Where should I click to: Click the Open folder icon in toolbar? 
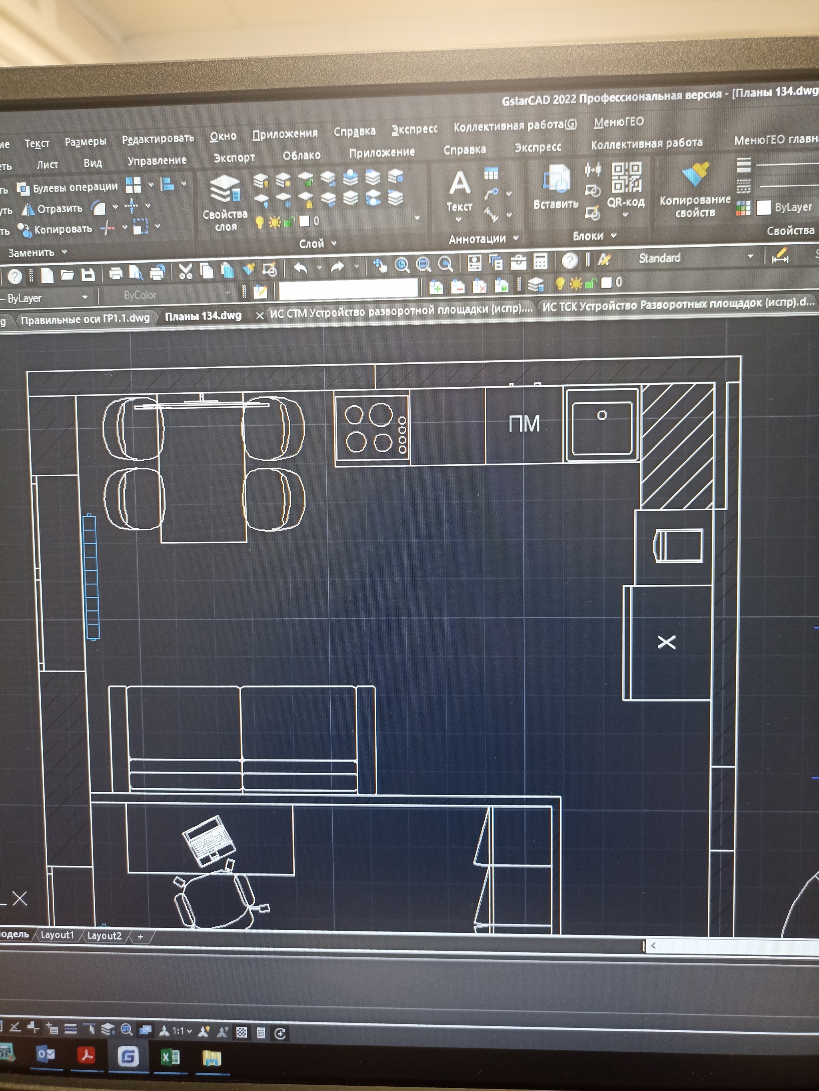[x=68, y=275]
